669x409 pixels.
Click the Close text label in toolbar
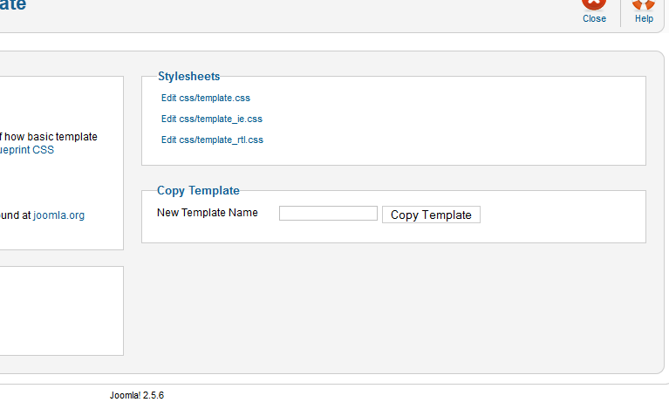point(594,18)
